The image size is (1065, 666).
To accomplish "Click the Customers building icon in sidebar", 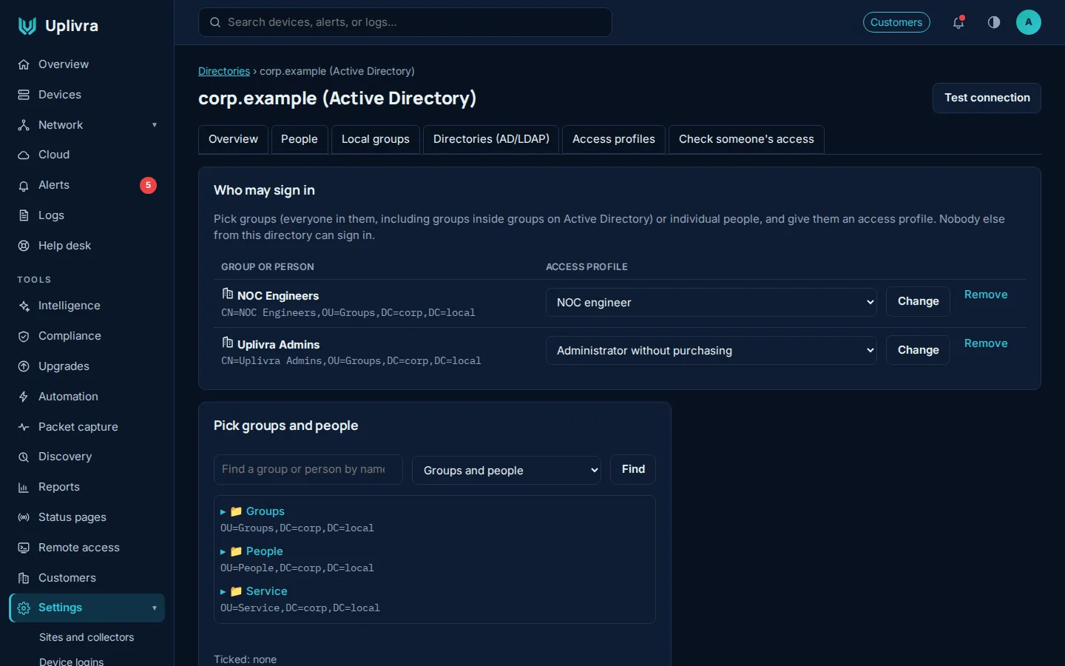I will point(24,578).
